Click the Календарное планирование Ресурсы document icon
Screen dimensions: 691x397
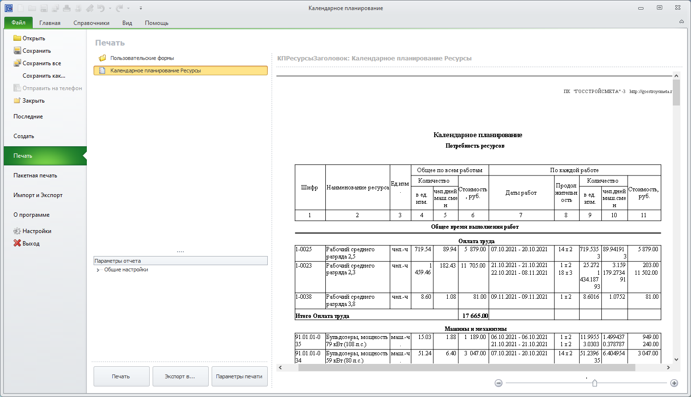point(102,70)
